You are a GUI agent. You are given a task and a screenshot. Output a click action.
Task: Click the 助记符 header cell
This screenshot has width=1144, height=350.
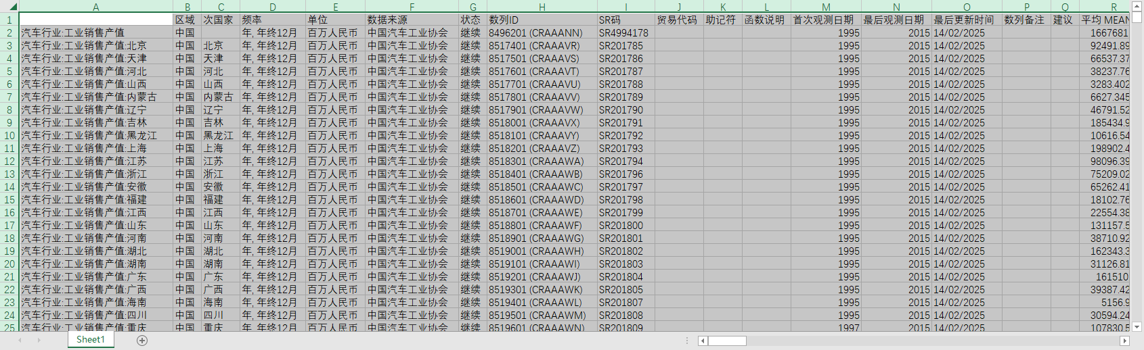(x=723, y=20)
